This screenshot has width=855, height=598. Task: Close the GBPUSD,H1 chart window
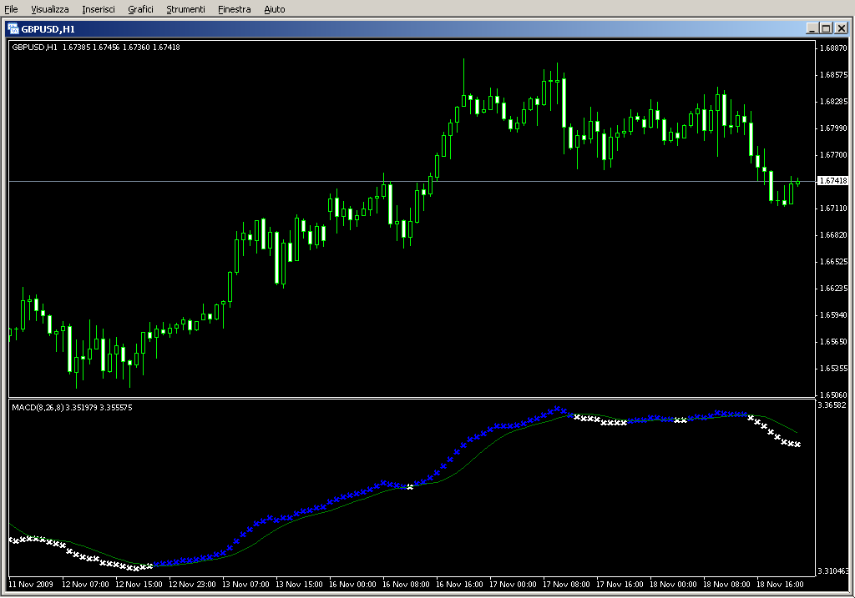coord(841,28)
